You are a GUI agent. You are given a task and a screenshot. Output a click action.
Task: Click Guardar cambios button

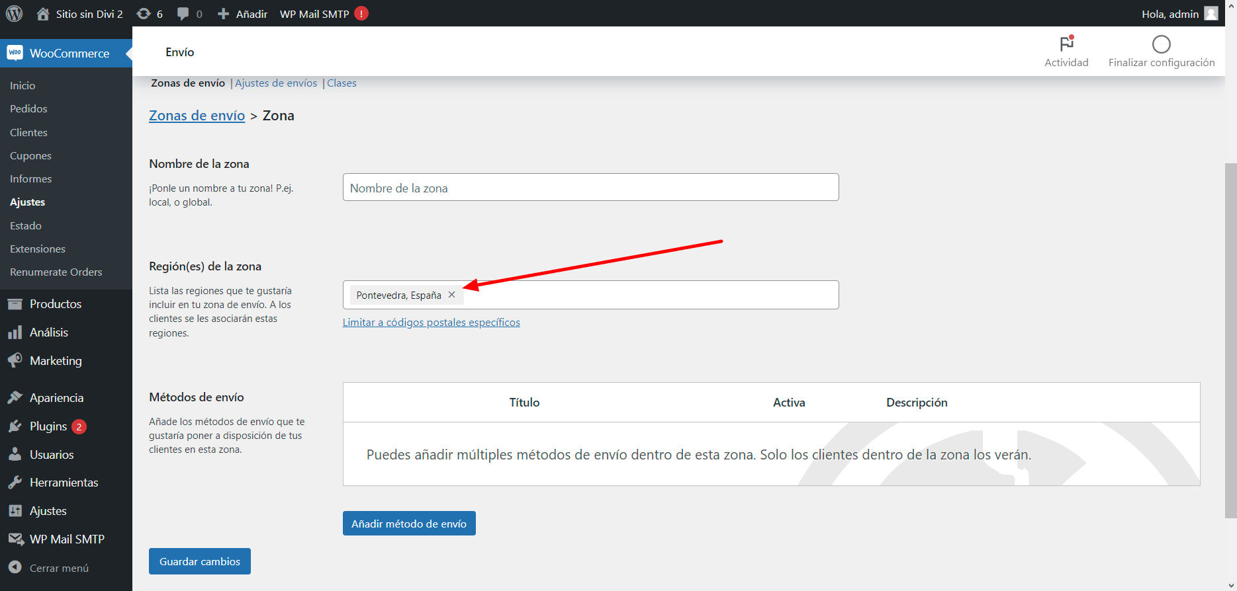point(200,561)
